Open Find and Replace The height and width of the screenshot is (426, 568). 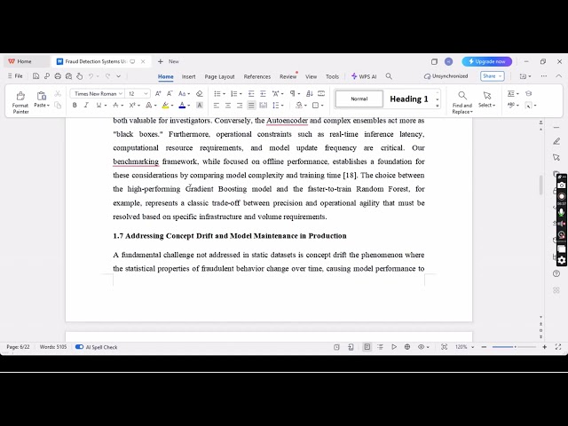[x=462, y=102]
